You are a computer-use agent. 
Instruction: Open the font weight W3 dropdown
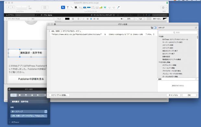(43, 19)
